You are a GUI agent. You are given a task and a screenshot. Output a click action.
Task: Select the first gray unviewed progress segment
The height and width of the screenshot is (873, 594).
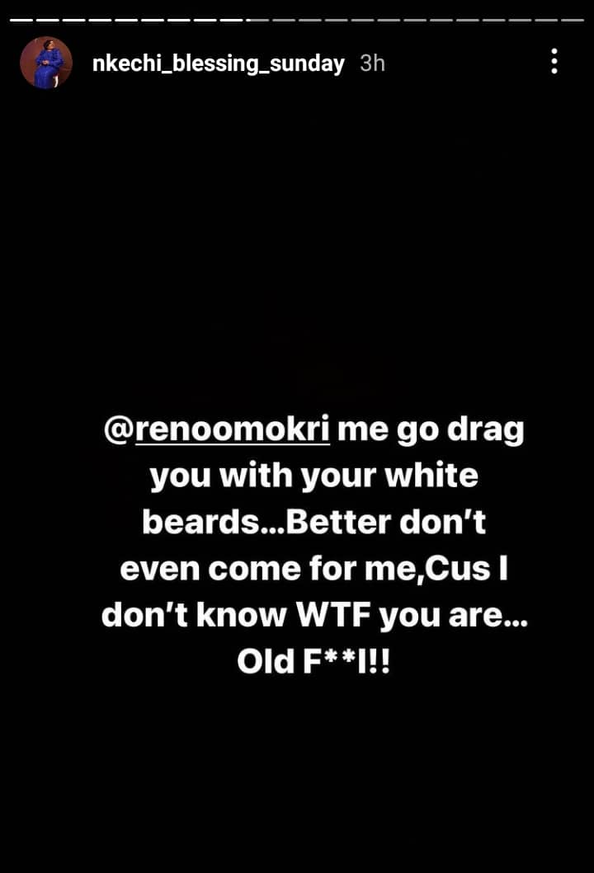pyautogui.click(x=258, y=20)
